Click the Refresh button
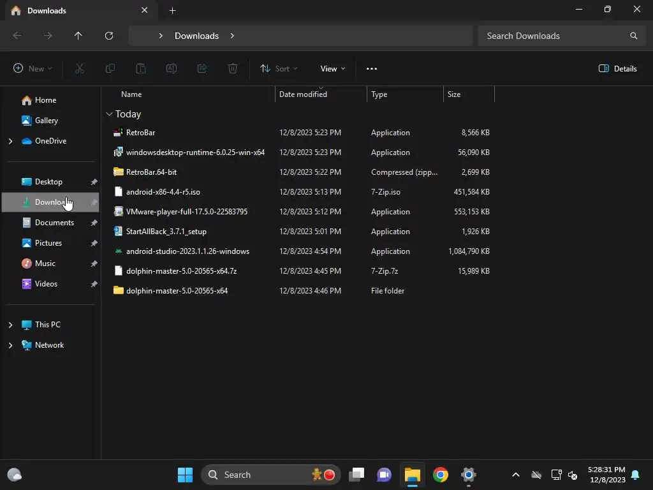Screen dimensions: 653x490 pos(109,36)
